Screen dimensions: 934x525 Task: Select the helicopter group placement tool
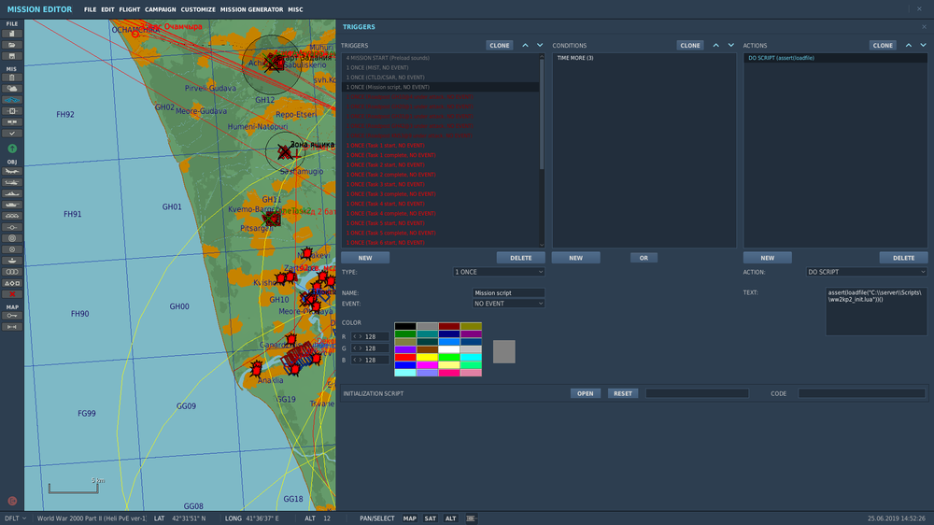click(x=11, y=182)
